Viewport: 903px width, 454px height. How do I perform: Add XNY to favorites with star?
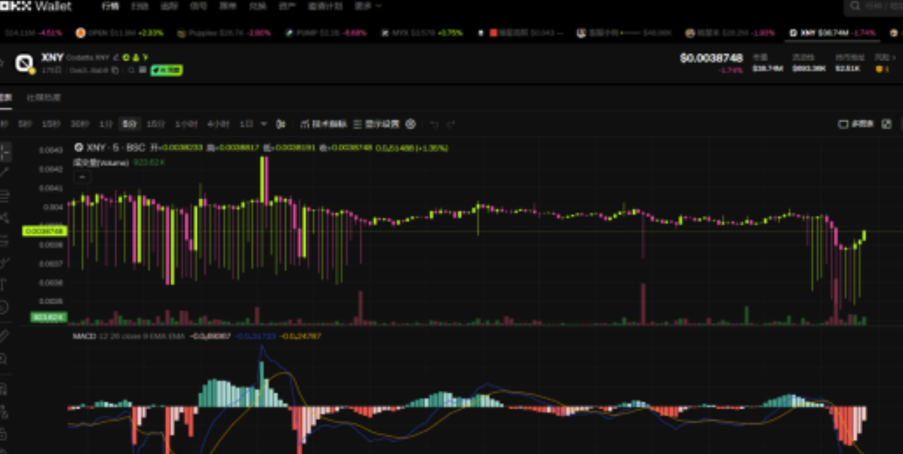(2, 63)
